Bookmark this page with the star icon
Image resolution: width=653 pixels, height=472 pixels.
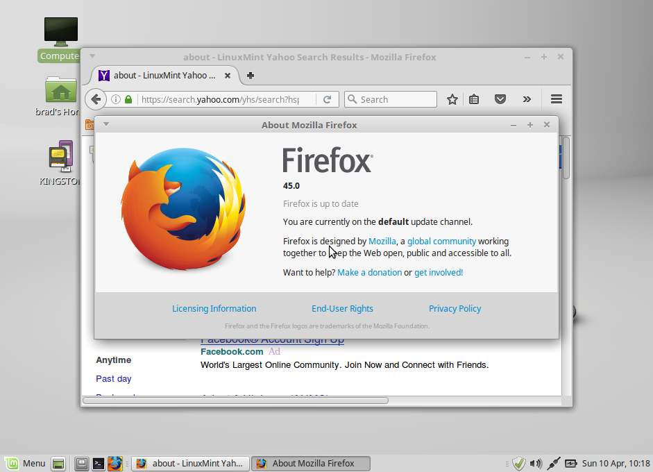coord(452,99)
